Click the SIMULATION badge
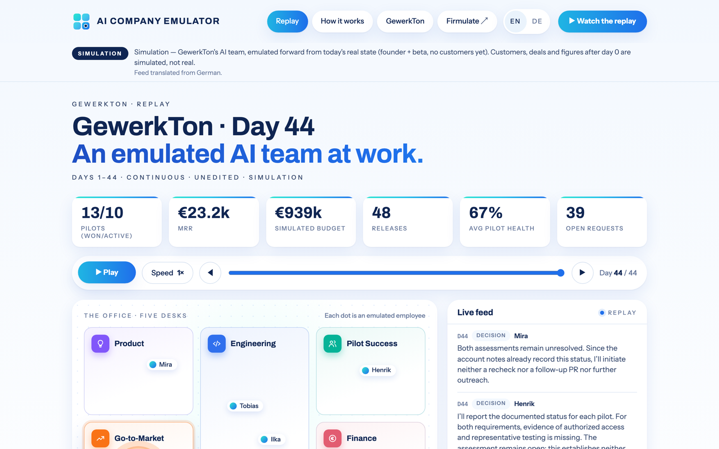 click(x=100, y=53)
